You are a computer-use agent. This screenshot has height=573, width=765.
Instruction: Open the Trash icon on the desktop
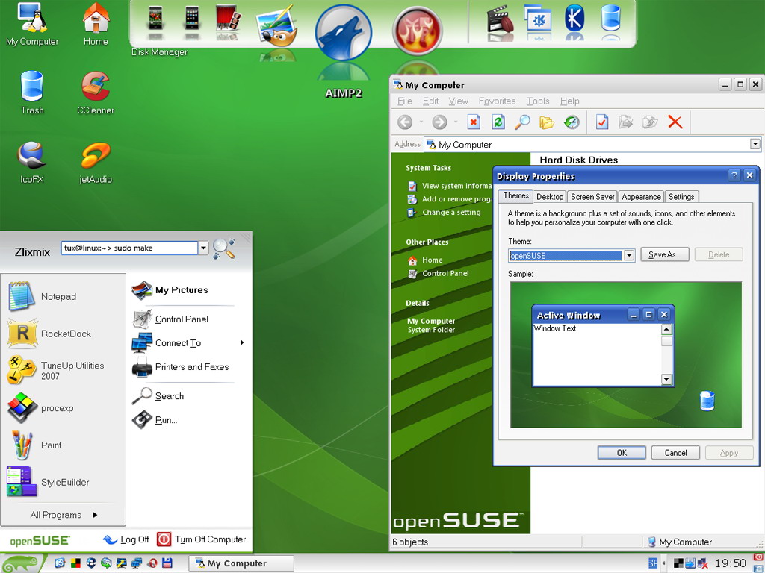[31, 84]
